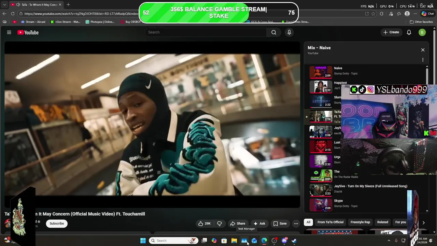Open File Explorer from taskbar
The height and width of the screenshot is (246, 437).
point(234,241)
